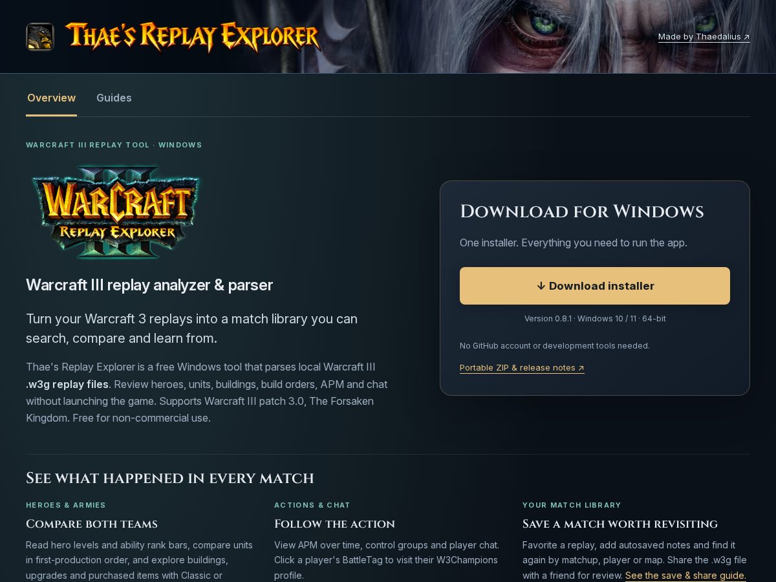Click the Warcraft III Replay Explorer logo image

click(x=116, y=213)
